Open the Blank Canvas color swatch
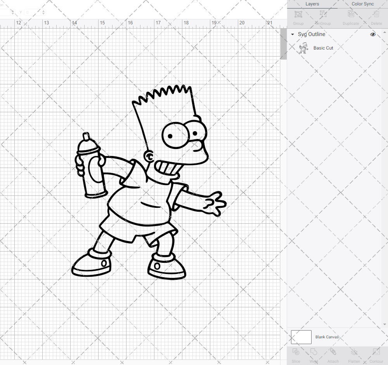The height and width of the screenshot is (365, 388). tap(301, 337)
